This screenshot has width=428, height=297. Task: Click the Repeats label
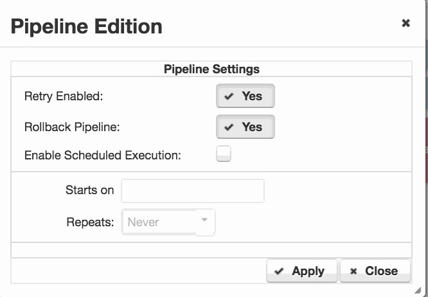pyautogui.click(x=90, y=222)
